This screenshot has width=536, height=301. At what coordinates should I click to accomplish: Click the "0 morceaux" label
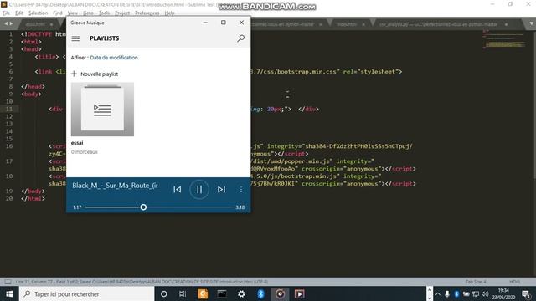pos(85,152)
